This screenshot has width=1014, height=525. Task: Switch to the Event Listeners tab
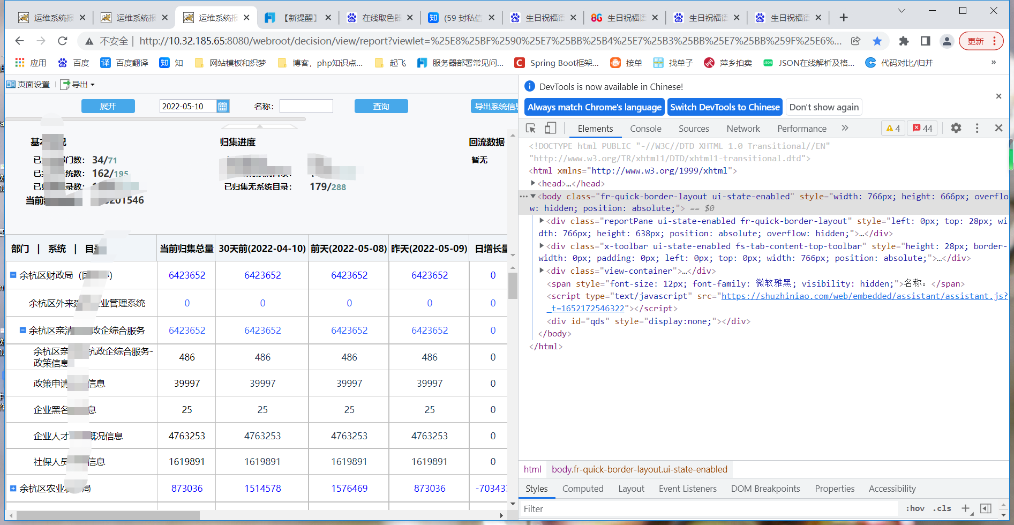click(x=688, y=489)
